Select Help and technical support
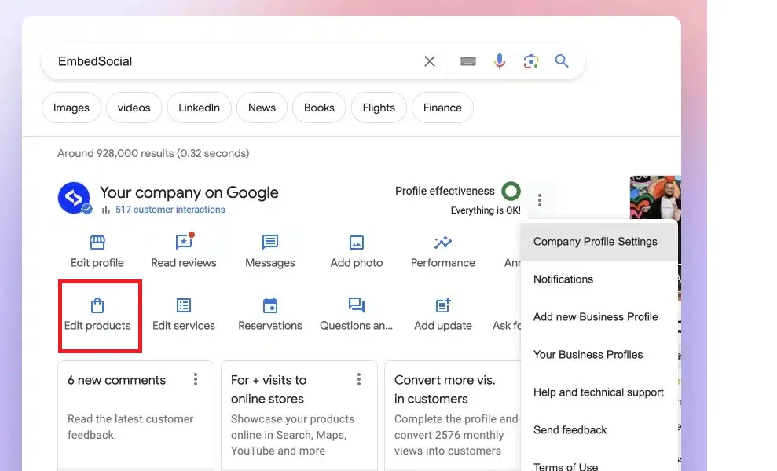This screenshot has width=777, height=471. pos(599,392)
